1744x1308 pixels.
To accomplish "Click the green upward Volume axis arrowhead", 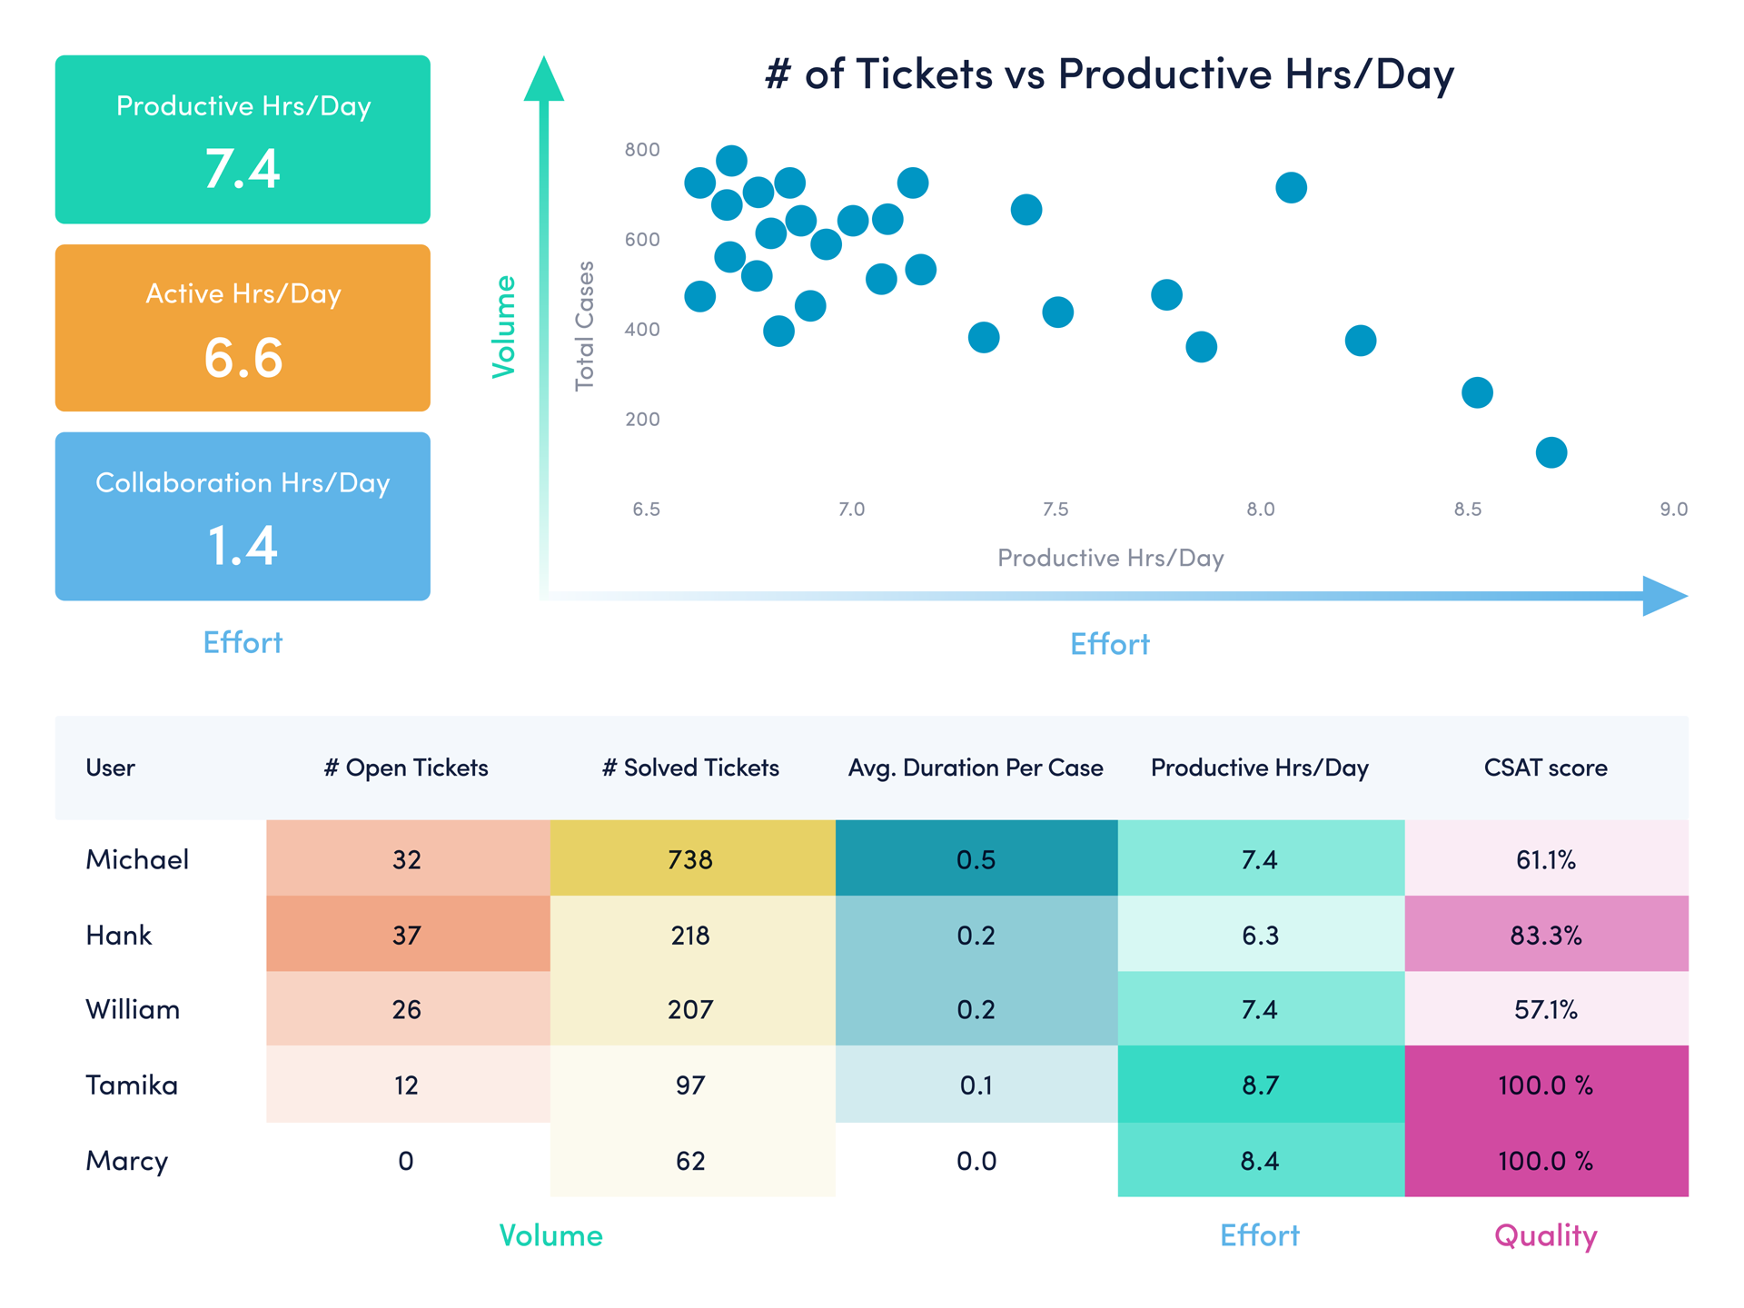I will pyautogui.click(x=543, y=82).
